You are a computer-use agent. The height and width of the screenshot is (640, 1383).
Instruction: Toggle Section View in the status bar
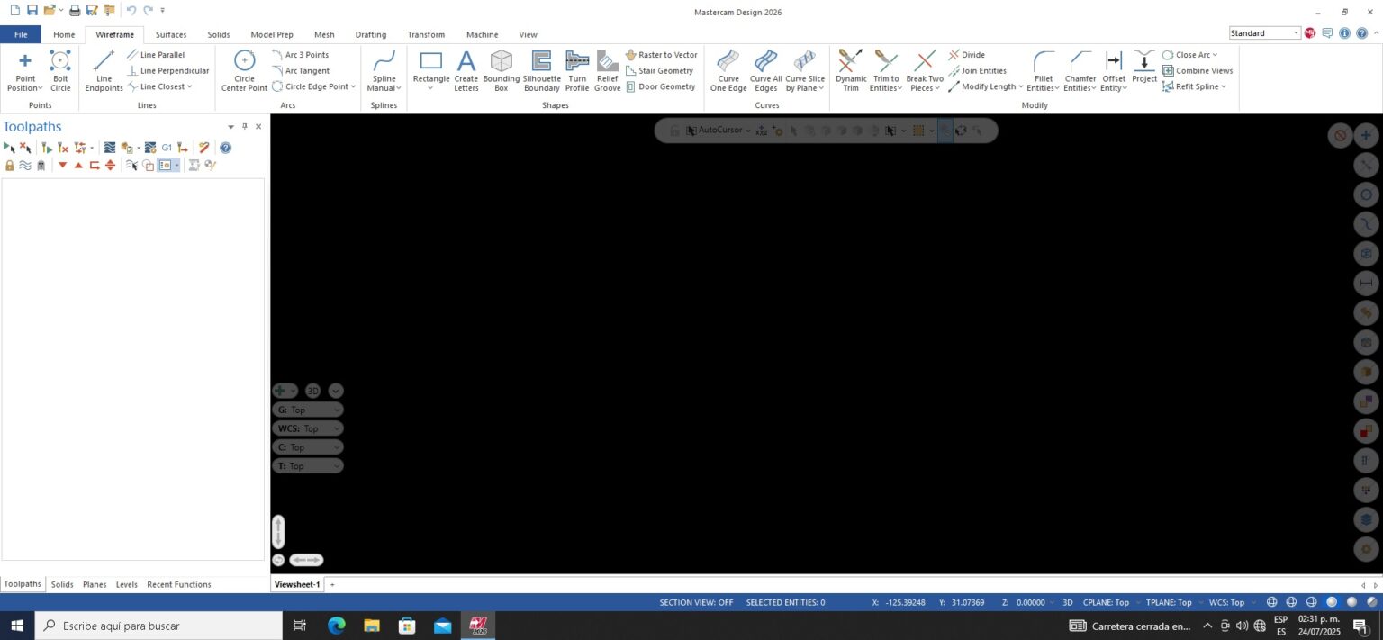pyautogui.click(x=696, y=601)
